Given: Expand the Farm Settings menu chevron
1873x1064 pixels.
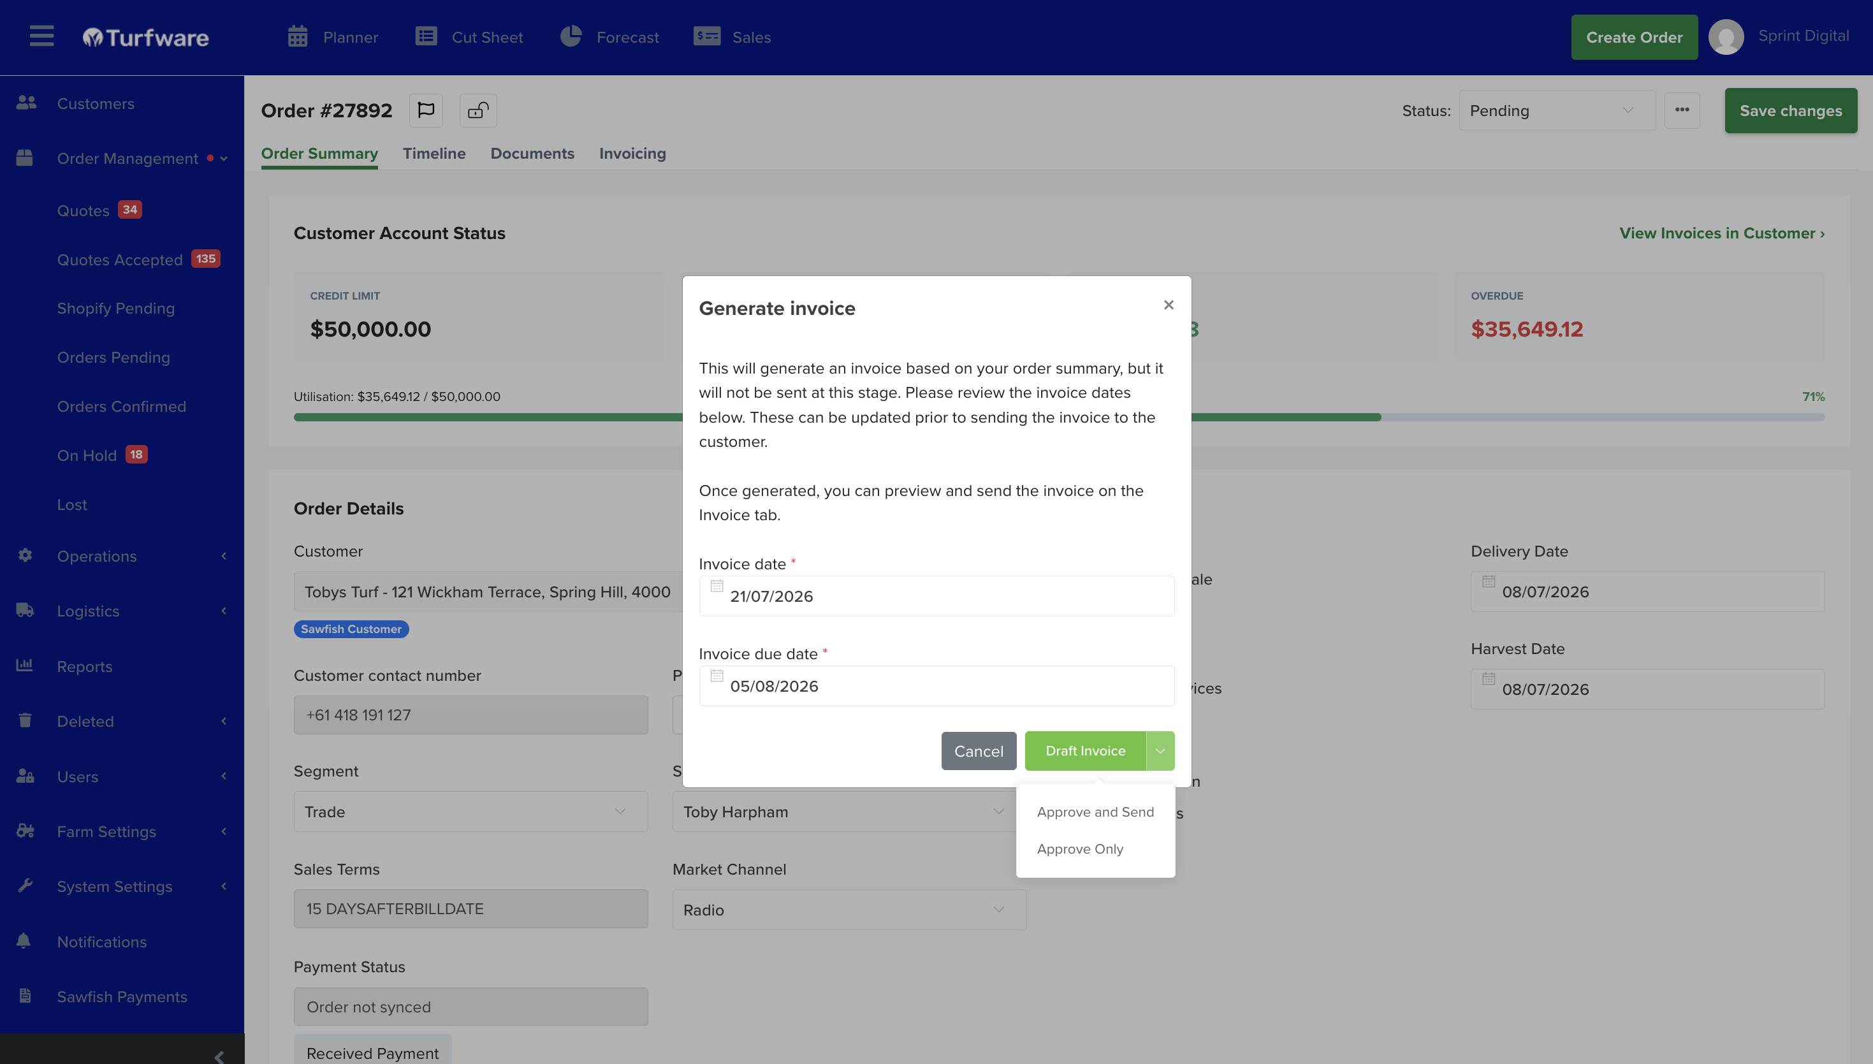Looking at the screenshot, I should point(224,831).
